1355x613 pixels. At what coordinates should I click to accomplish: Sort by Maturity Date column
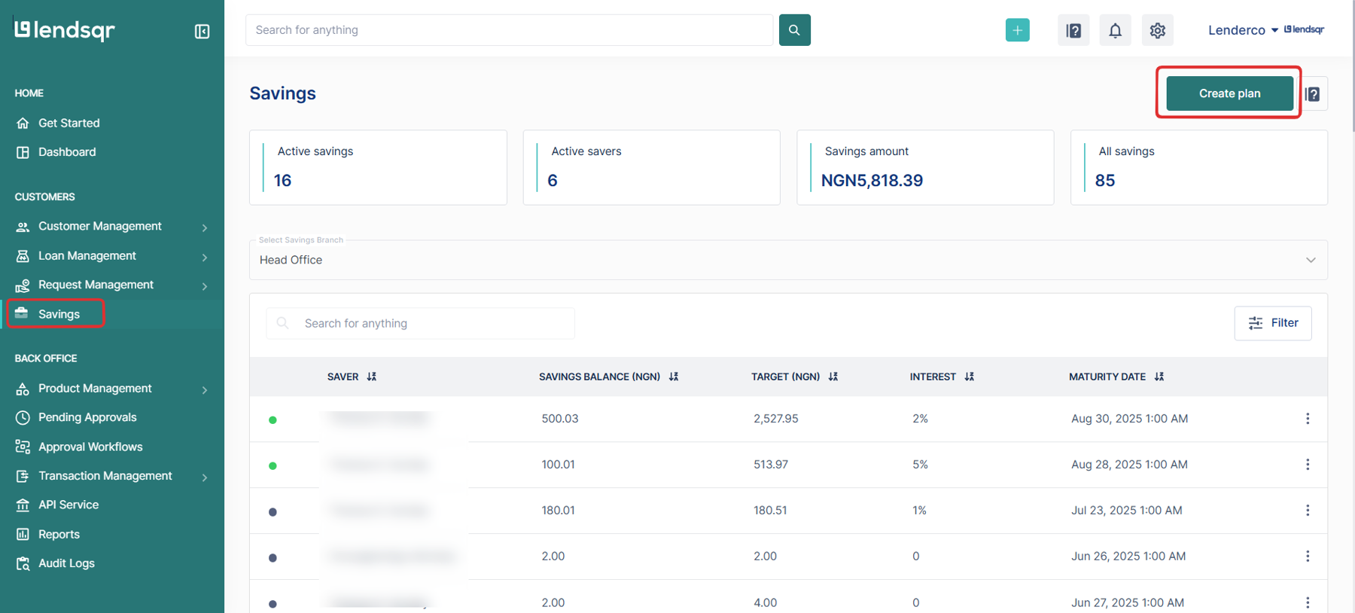pyautogui.click(x=1159, y=377)
